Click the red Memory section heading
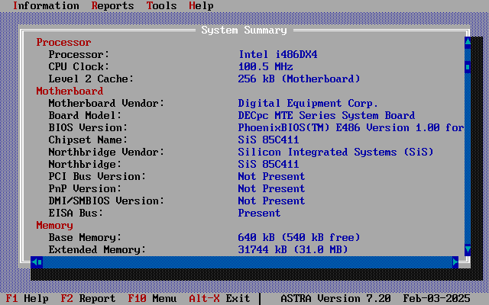This screenshot has width=489, height=305. point(54,226)
